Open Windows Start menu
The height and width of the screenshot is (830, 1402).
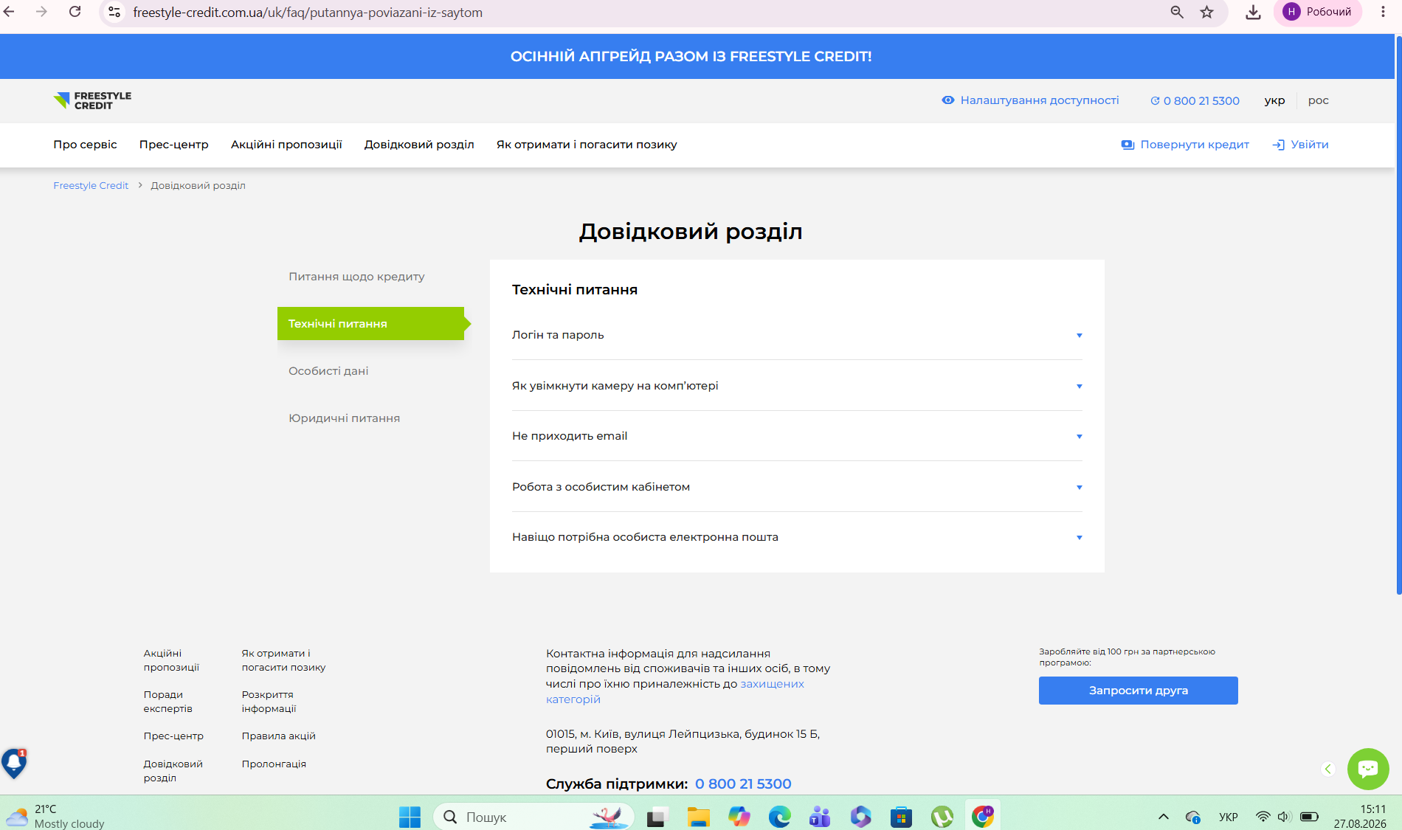[410, 817]
